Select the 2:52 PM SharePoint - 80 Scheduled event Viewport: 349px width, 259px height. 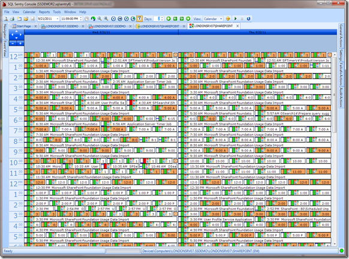tap(293, 209)
